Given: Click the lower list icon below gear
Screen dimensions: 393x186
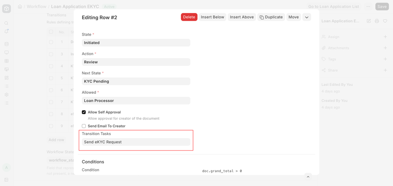Looking at the screenshot, I should click(7, 103).
